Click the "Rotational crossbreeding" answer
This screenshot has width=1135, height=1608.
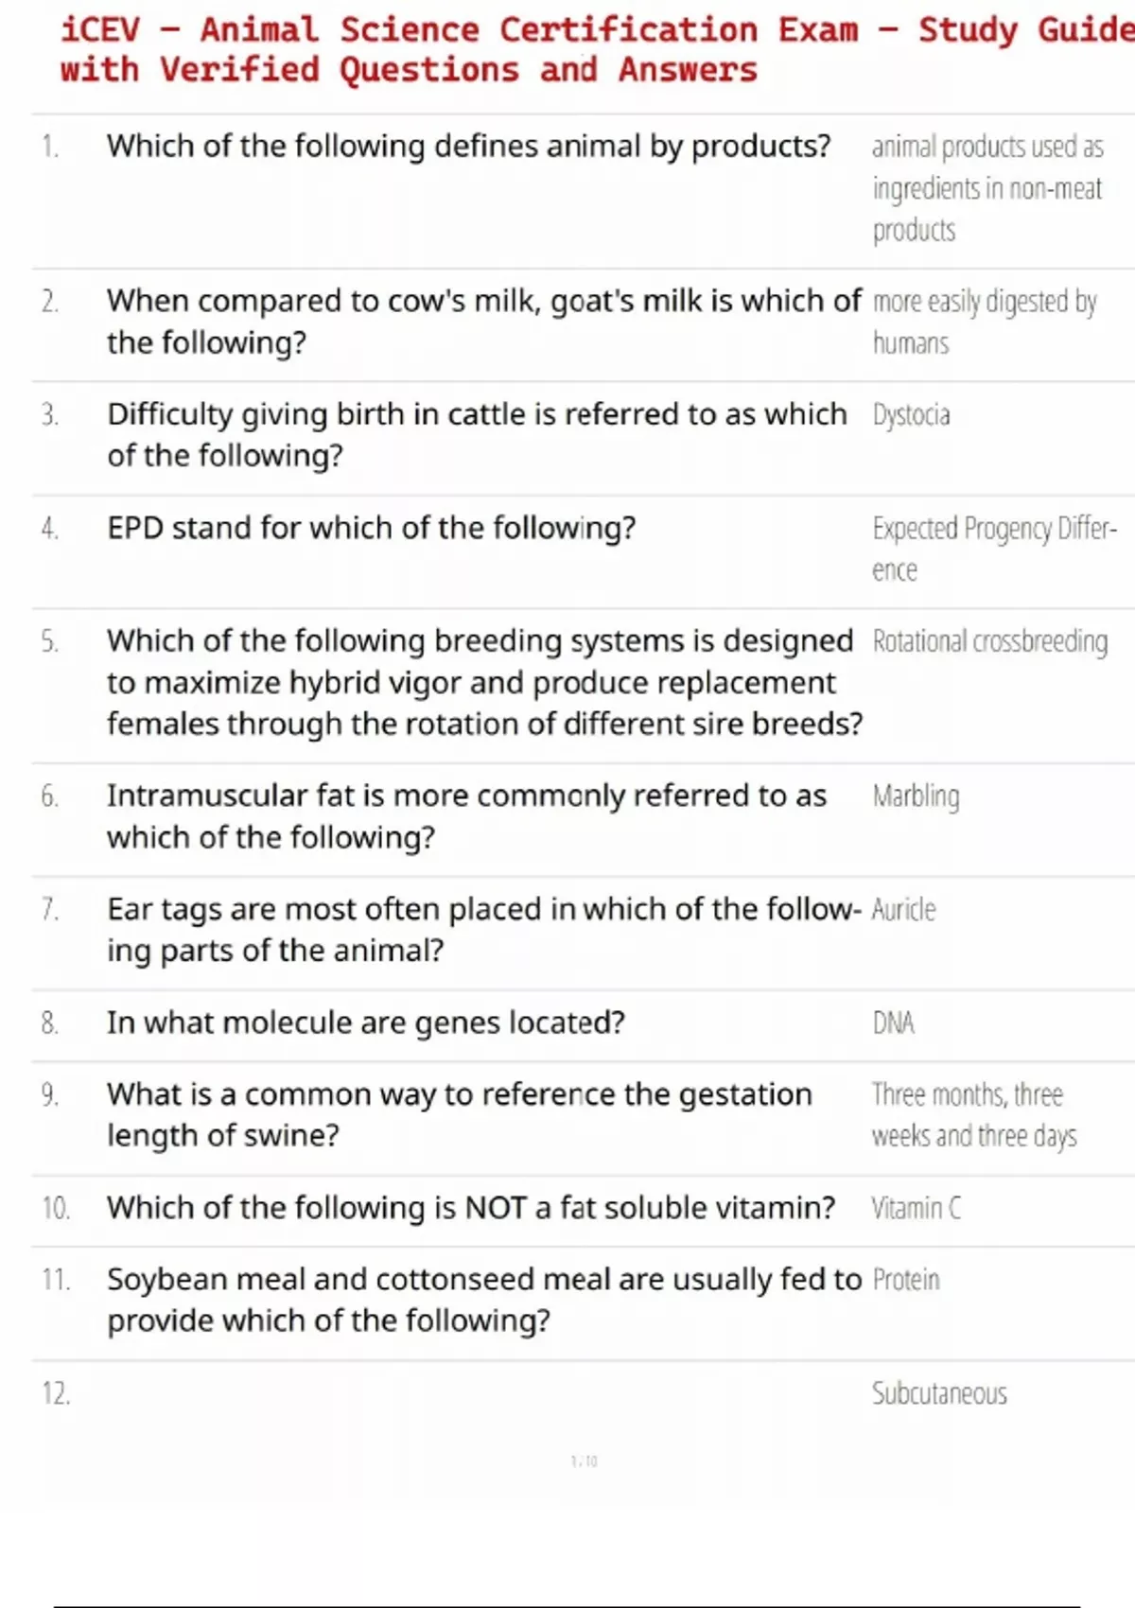(x=989, y=641)
